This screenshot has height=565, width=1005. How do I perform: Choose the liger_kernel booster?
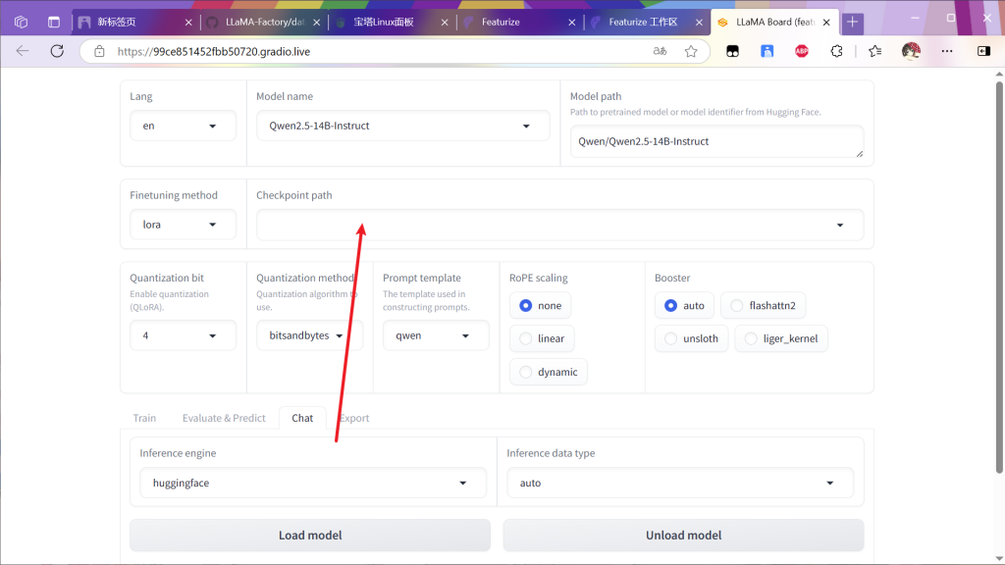coord(780,338)
